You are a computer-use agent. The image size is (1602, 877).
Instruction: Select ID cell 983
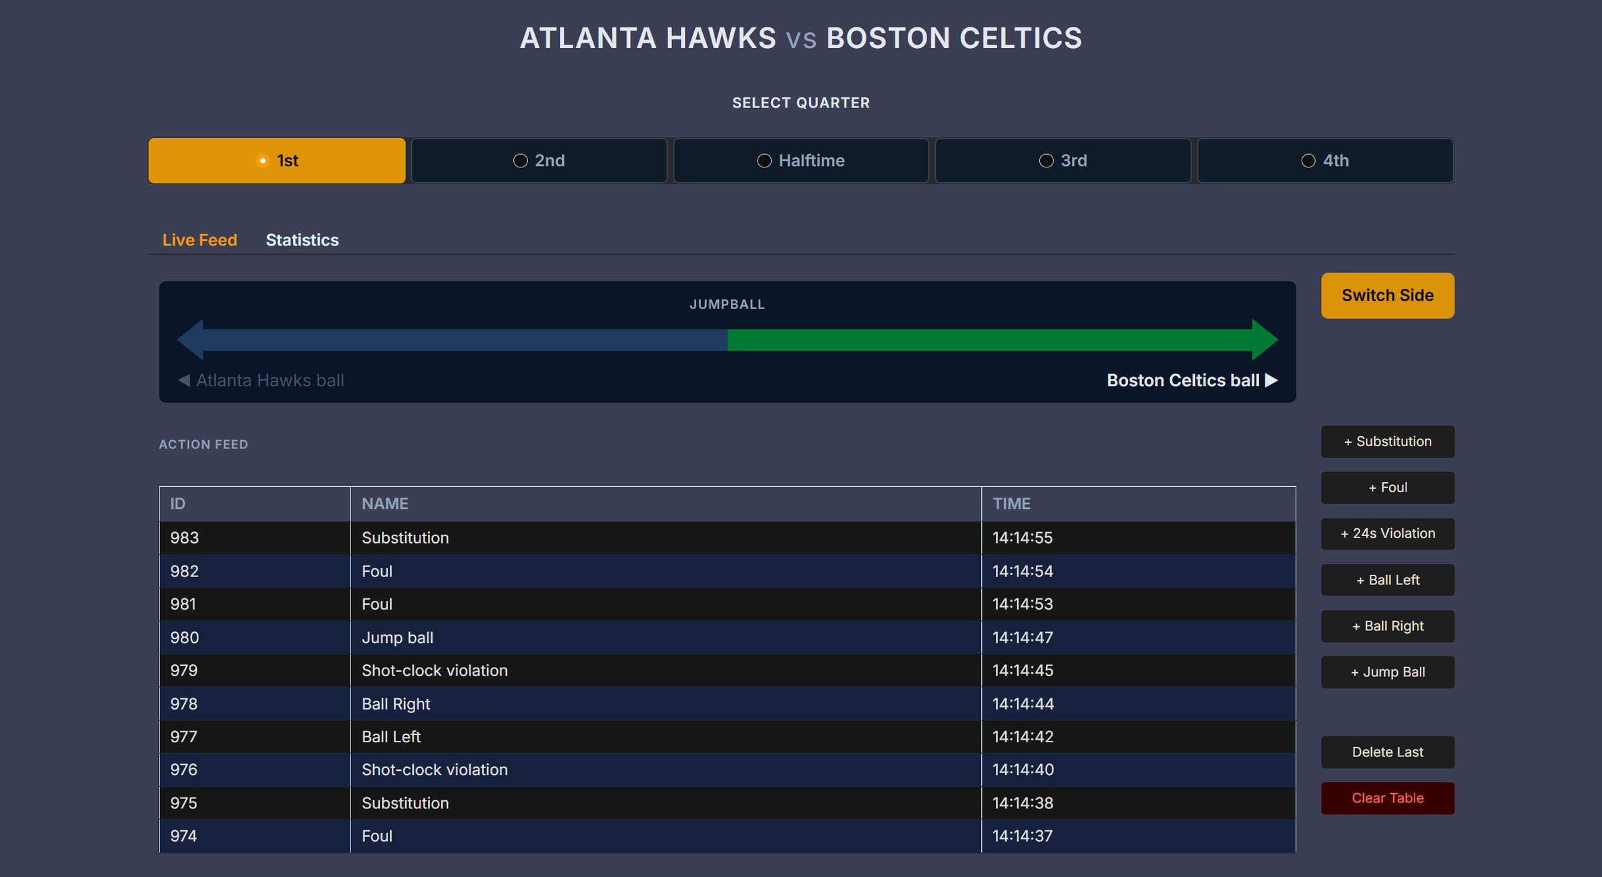coord(255,538)
